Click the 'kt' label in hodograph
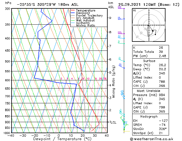Screen dimensions: 182x141 tap(135, 10)
